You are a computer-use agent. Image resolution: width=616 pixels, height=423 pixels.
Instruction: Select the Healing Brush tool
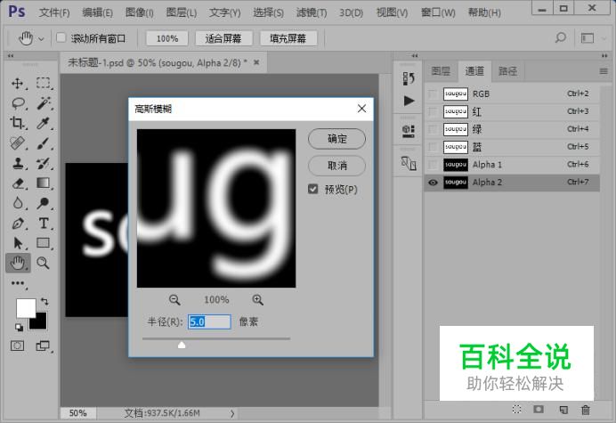pyautogui.click(x=17, y=143)
